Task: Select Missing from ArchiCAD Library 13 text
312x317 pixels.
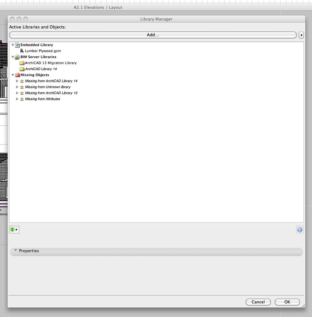Action: tap(51, 93)
